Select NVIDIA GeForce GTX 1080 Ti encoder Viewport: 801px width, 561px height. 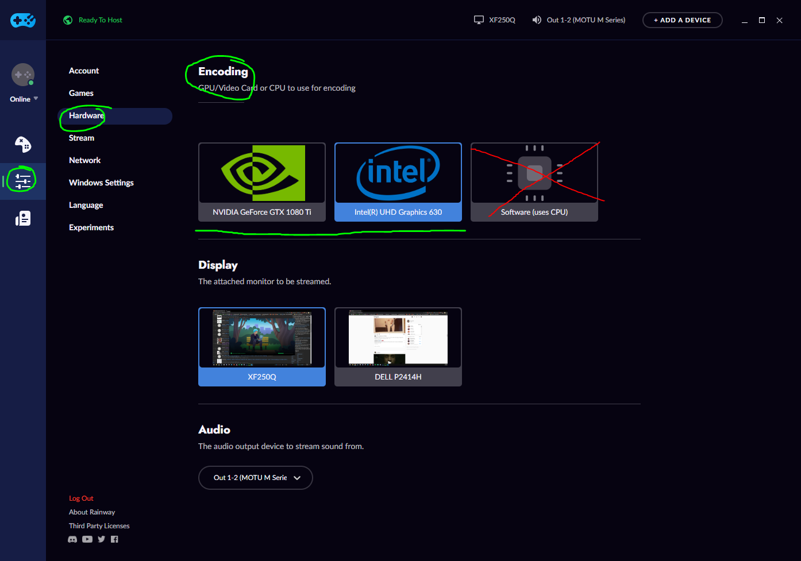262,182
